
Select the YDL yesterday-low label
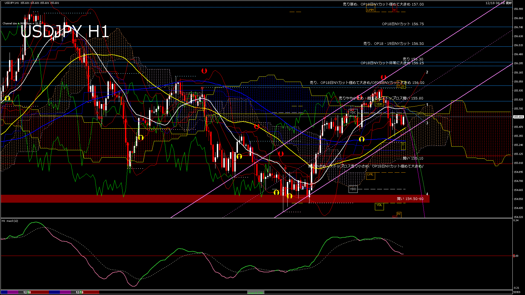(x=379, y=205)
